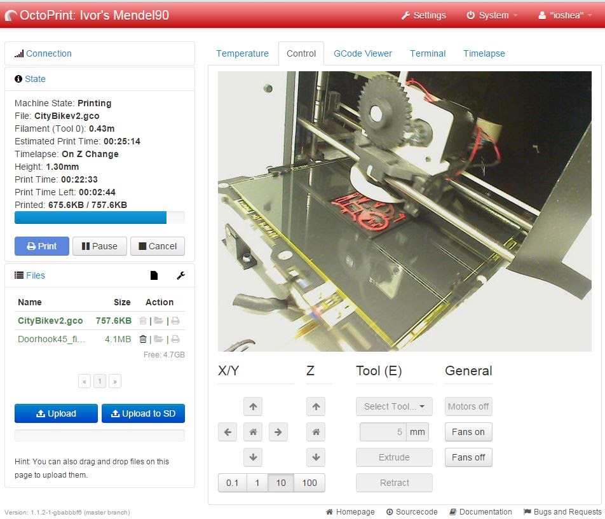Viewport: 605px width, 519px height.
Task: Jog X axis right arrow
Action: pos(278,432)
